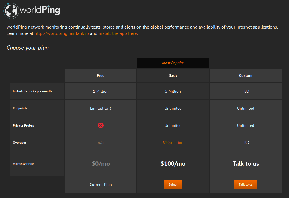Click the Basic plan column header
This screenshot has width=289, height=198.
click(x=173, y=75)
